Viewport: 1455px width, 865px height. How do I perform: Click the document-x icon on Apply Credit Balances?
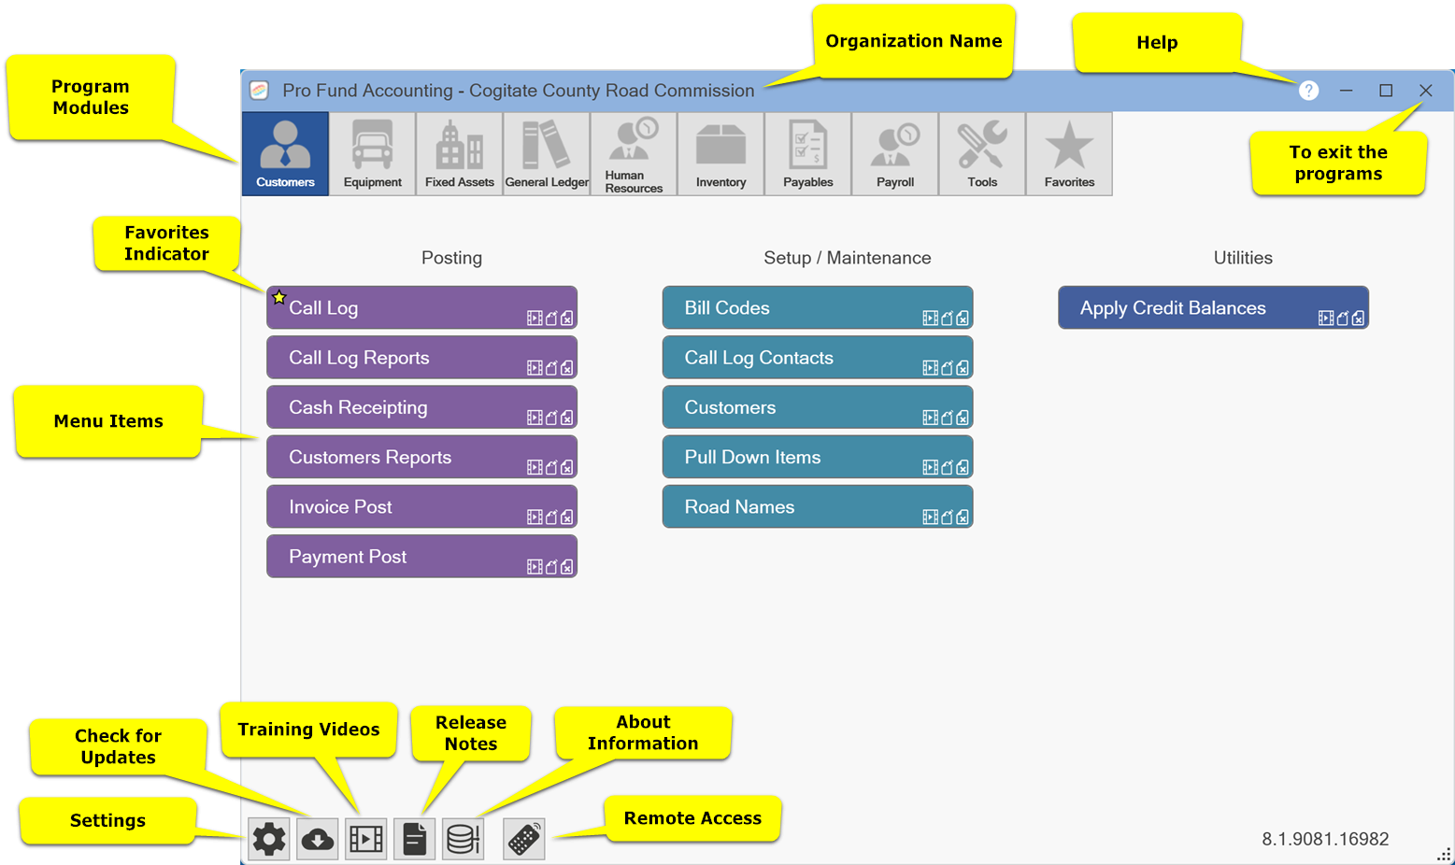coord(1358,319)
